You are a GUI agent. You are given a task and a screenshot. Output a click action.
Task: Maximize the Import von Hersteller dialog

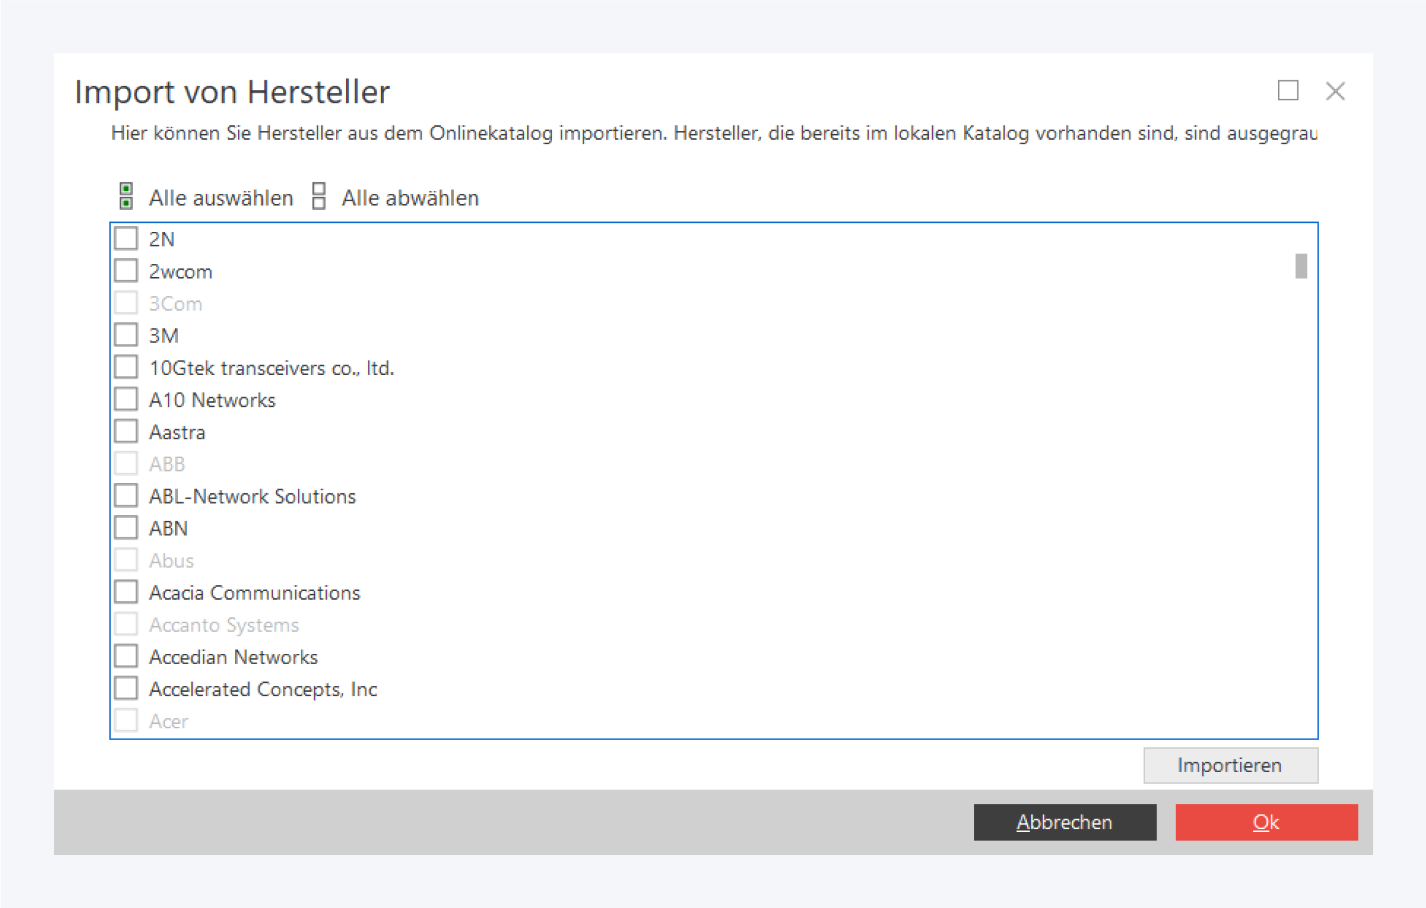point(1288,91)
